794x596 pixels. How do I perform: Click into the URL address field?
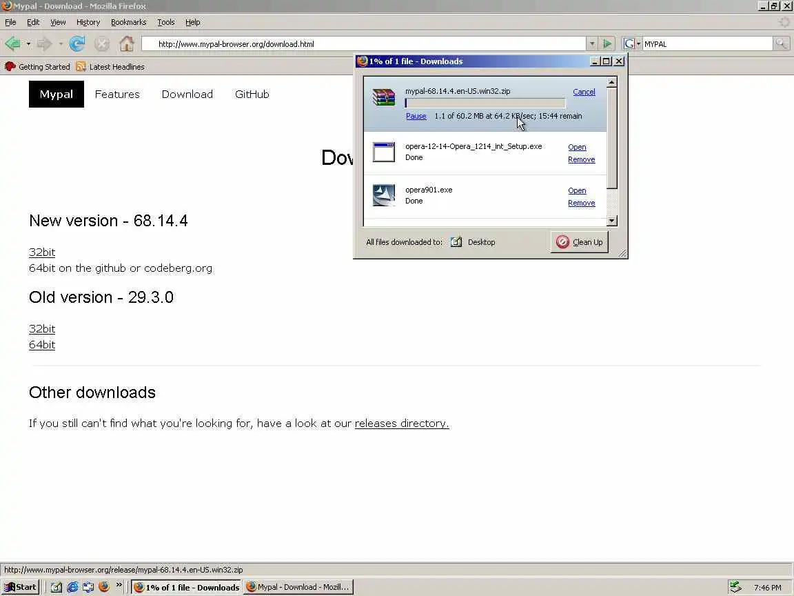(363, 44)
